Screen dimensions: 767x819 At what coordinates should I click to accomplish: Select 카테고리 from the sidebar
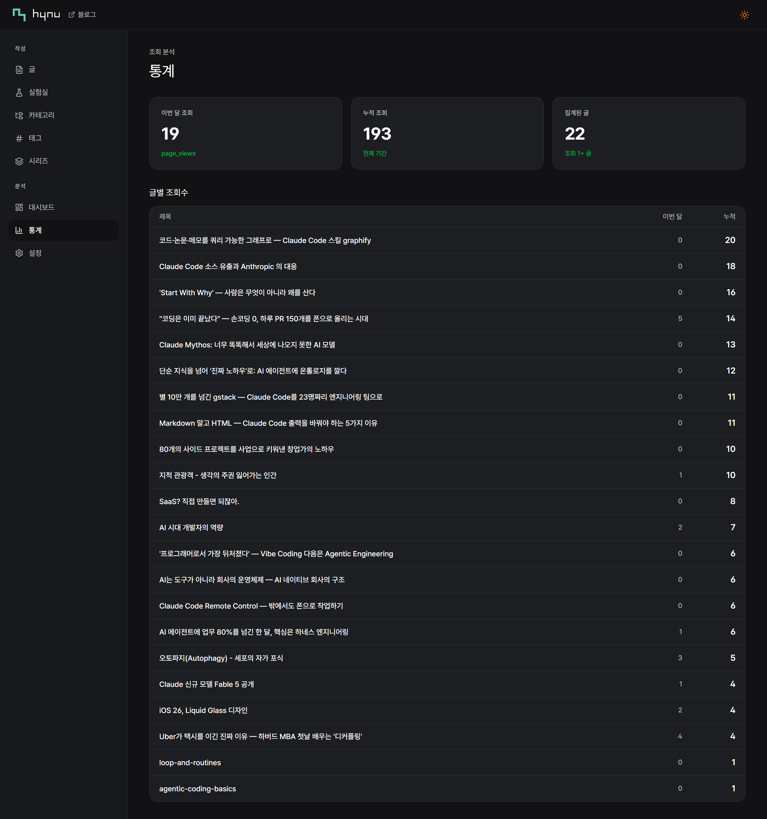coord(63,115)
